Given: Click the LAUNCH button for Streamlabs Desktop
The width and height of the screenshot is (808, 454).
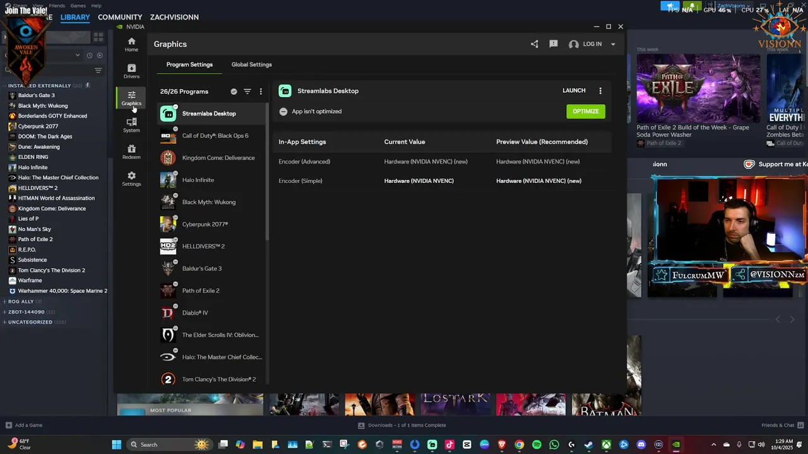Looking at the screenshot, I should pos(574,91).
